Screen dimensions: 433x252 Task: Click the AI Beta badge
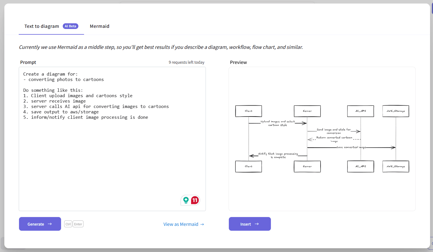(x=70, y=26)
